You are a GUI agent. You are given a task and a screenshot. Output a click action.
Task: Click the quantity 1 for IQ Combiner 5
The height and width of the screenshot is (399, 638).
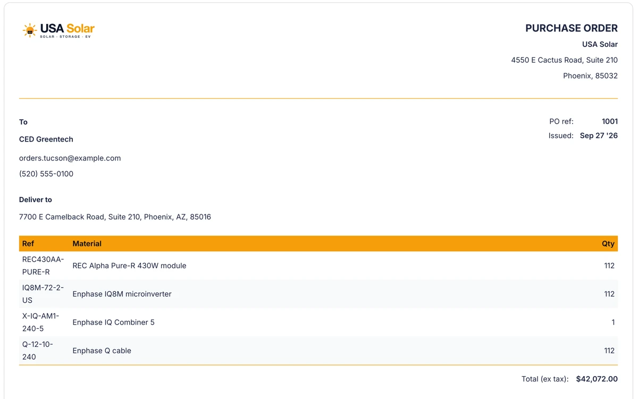click(613, 322)
